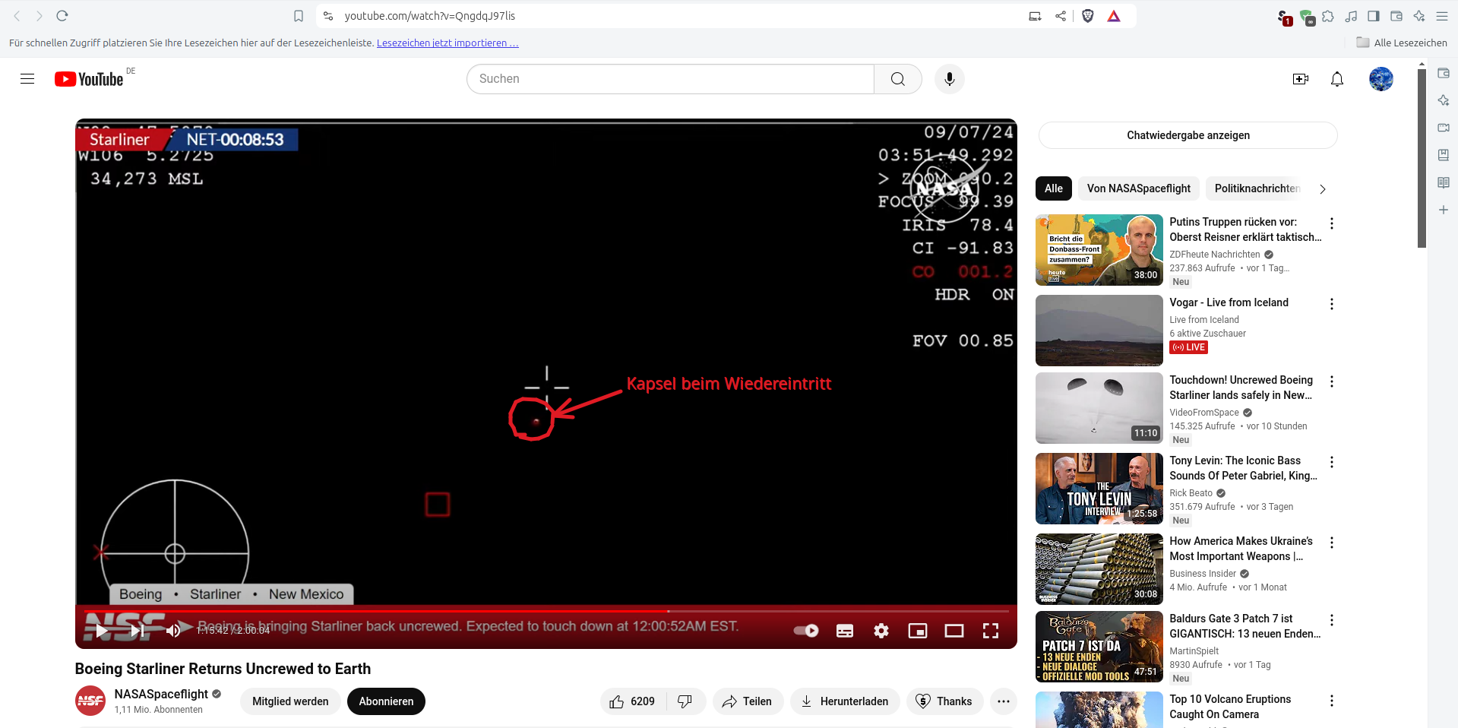1458x728 pixels.
Task: Skip to the next video
Action: [x=138, y=631]
